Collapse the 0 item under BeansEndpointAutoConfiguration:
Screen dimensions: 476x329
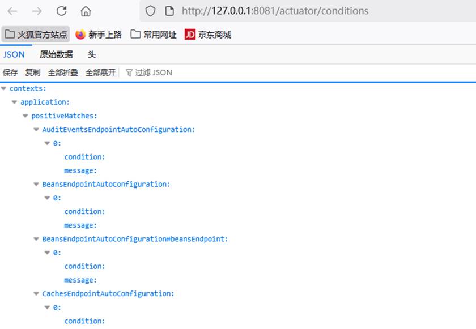48,198
